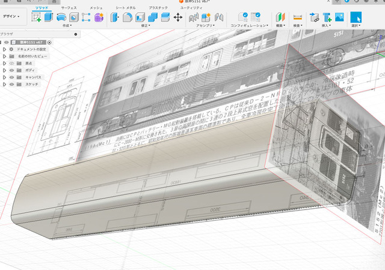The height and width of the screenshot is (270, 385).
Task: Open the コンフィギュレーション dropdown menu
Action: click(x=249, y=25)
